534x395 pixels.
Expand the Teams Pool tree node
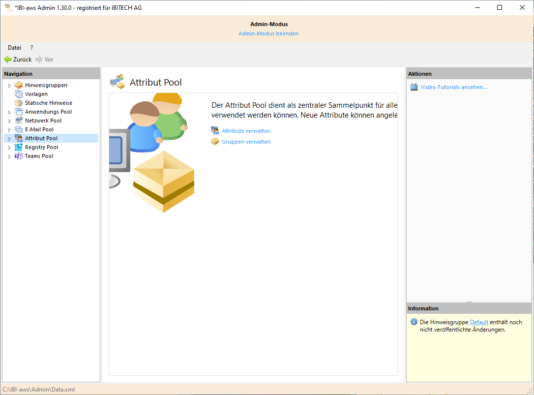[x=9, y=156]
